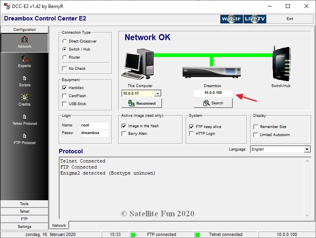Image resolution: width=316 pixels, height=238 pixels.
Task: Open the Configuration sidebar section
Action: (25, 30)
